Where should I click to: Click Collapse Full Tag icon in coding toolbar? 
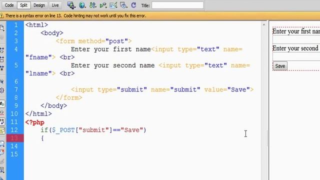tap(2, 50)
